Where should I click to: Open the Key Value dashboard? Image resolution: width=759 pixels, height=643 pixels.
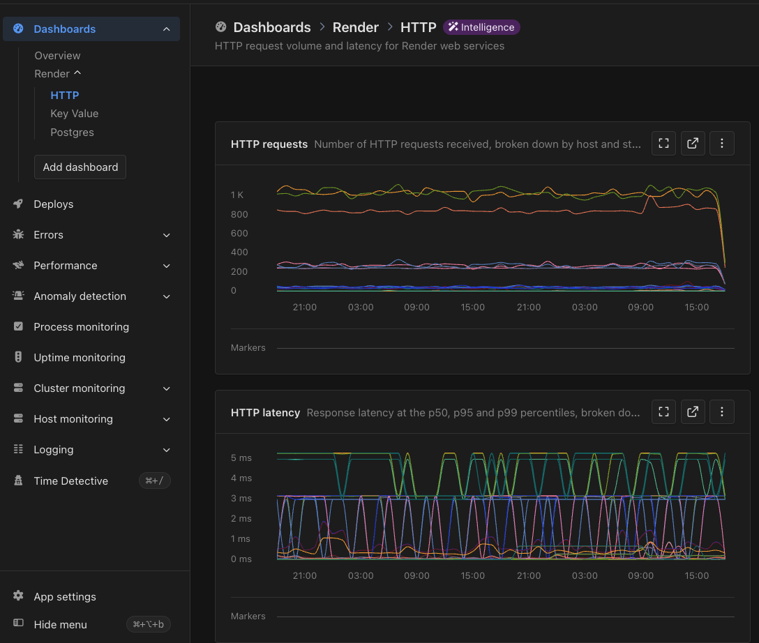[x=74, y=114]
